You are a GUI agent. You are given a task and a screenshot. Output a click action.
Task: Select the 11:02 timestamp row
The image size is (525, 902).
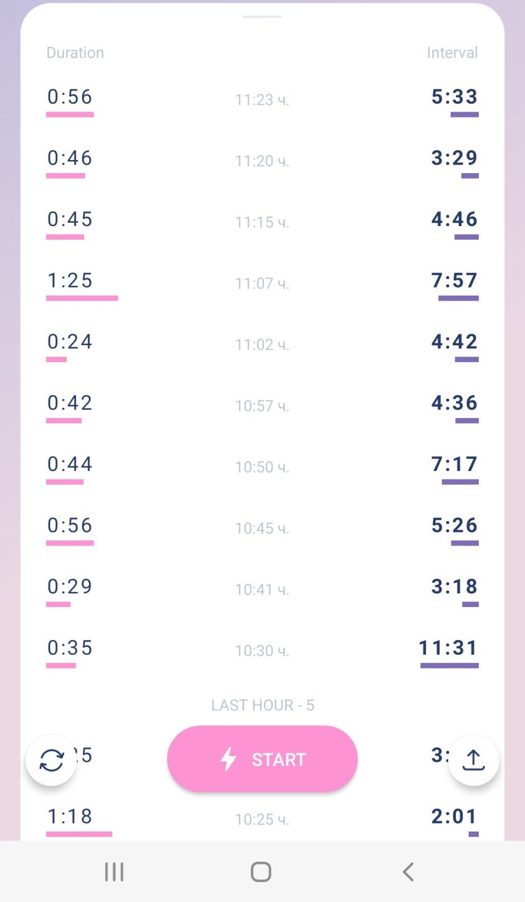[x=262, y=345]
